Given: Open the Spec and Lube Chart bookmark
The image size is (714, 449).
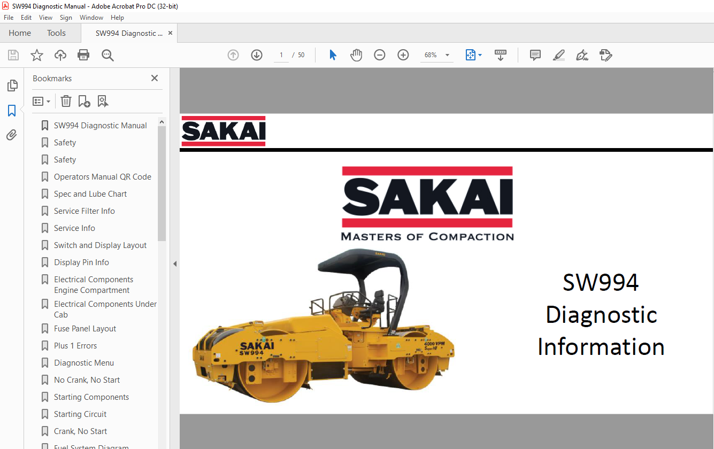Looking at the screenshot, I should click(90, 194).
